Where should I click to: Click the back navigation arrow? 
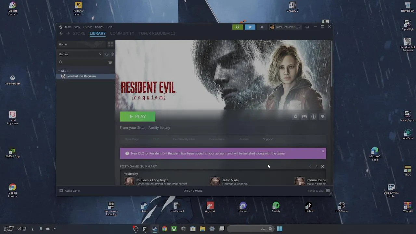[x=61, y=33]
